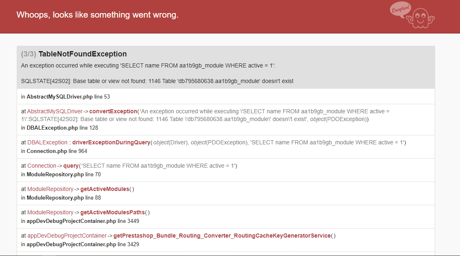
Task: Open the DBALException class link
Action: [x=47, y=142]
